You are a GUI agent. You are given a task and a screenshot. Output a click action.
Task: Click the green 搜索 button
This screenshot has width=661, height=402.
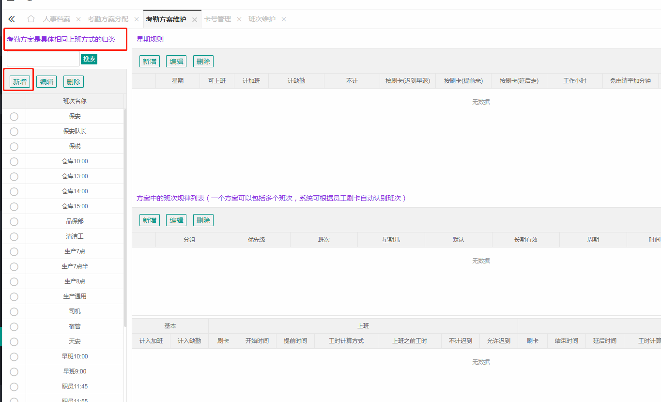tap(89, 59)
